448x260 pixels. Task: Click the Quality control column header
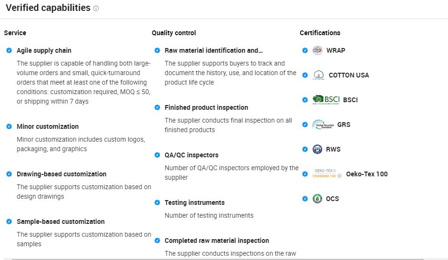coord(173,33)
